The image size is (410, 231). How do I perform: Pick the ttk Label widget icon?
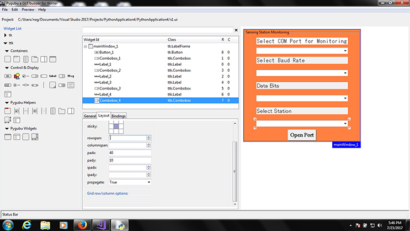tap(53, 76)
